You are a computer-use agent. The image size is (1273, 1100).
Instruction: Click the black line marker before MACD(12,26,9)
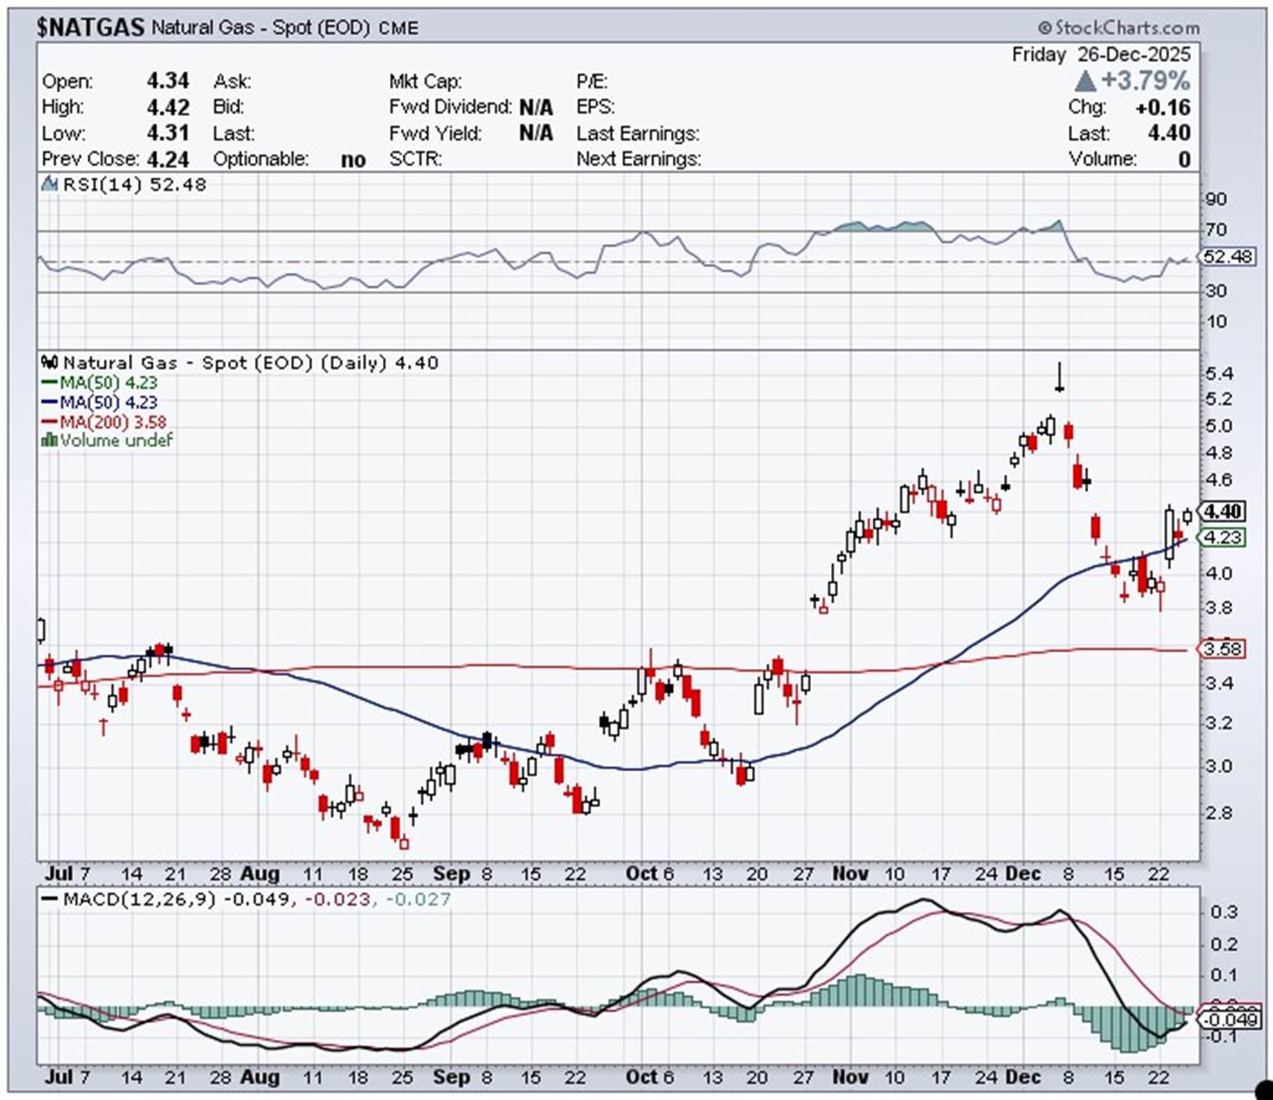click(x=50, y=899)
